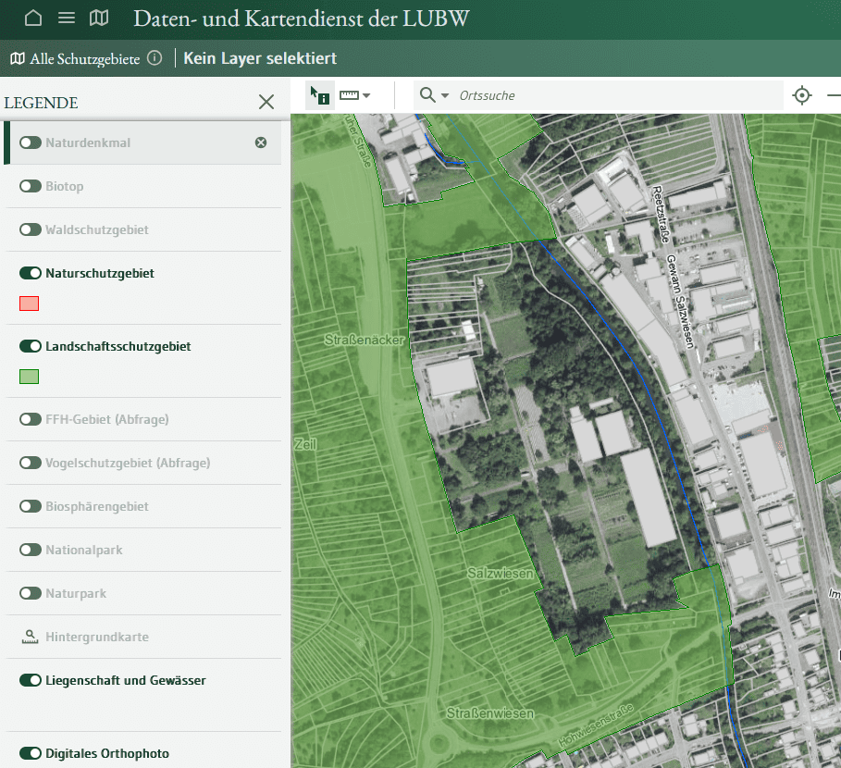Viewport: 841px width, 768px height.
Task: Select the feature info pointer tool
Action: [x=320, y=95]
